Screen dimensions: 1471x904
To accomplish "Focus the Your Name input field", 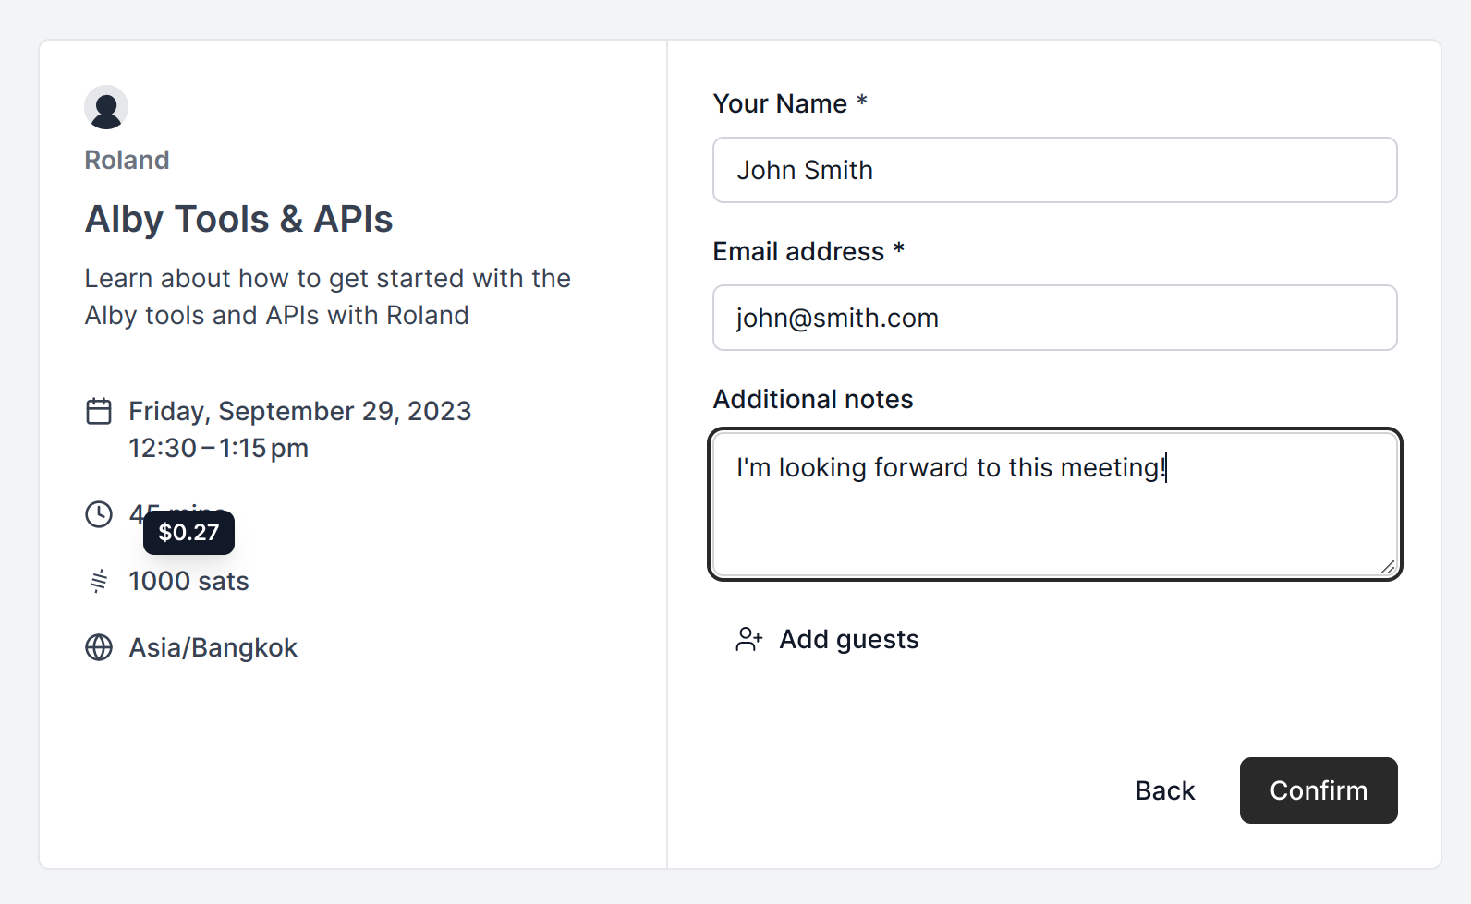I will 1054,170.
